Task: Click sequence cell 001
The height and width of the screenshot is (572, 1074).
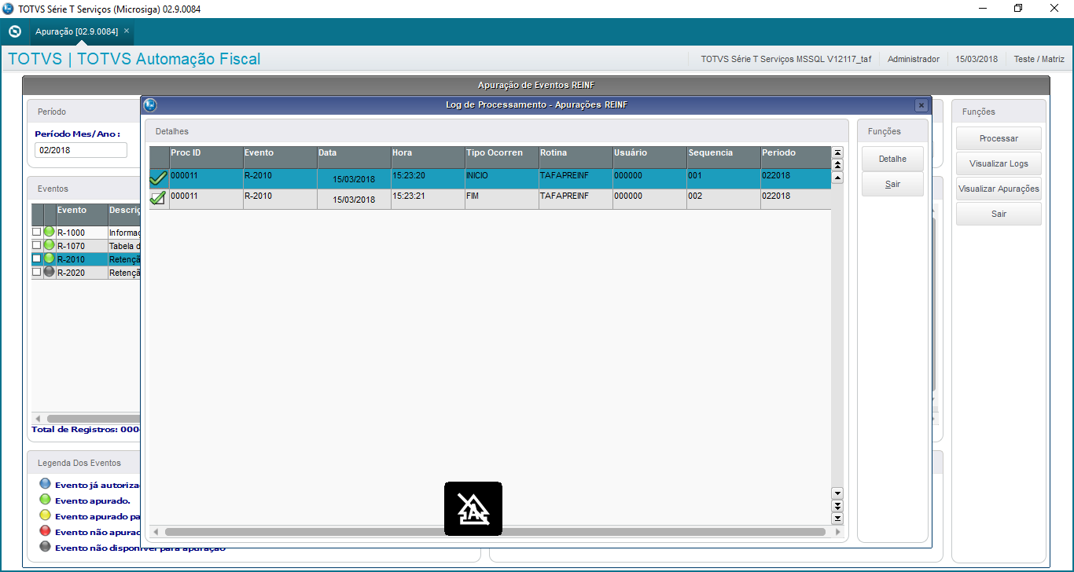Action: coord(723,178)
